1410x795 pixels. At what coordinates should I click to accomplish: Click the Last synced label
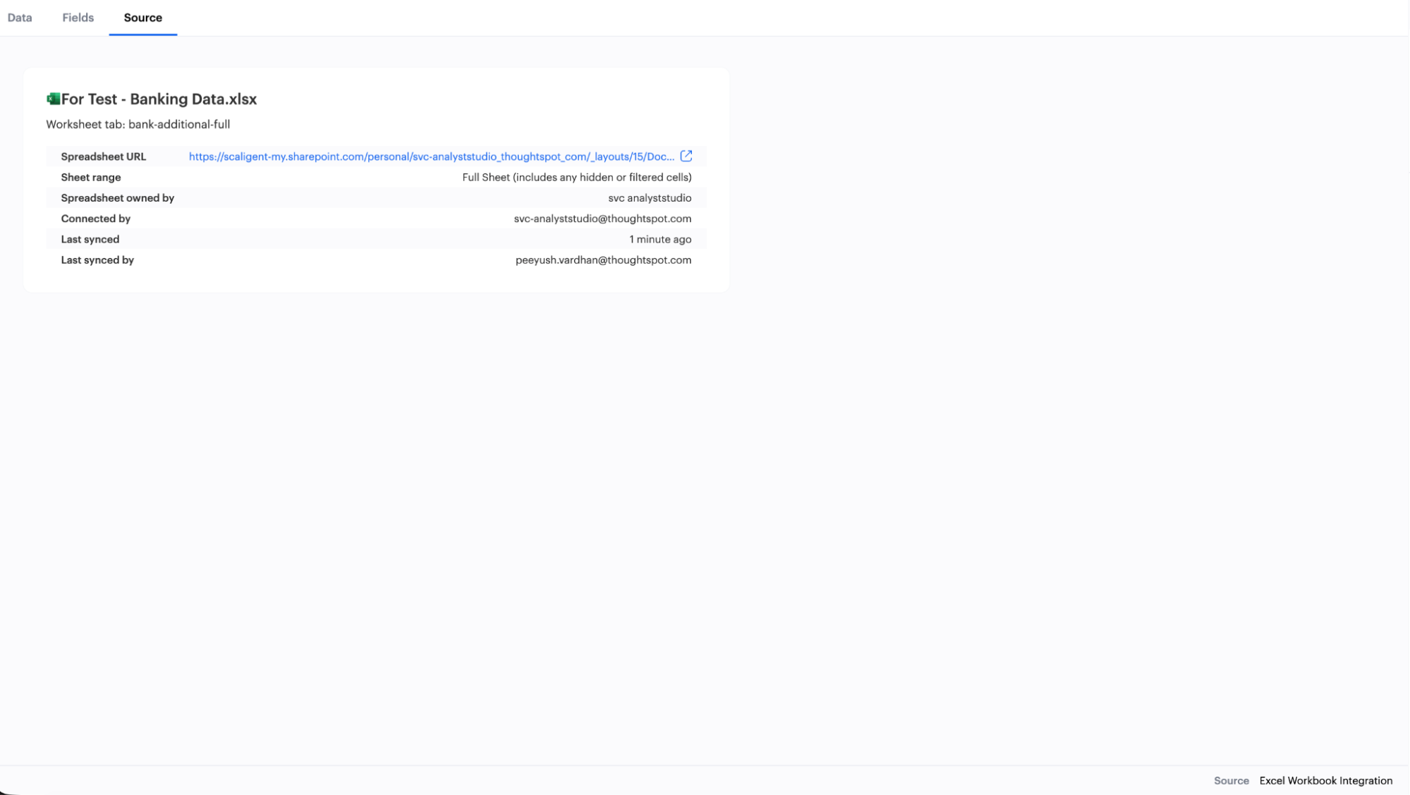coord(90,240)
